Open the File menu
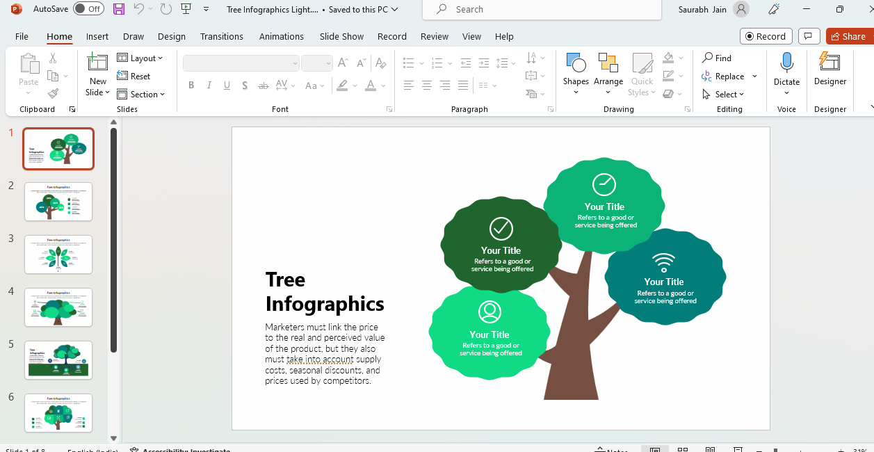Image resolution: width=874 pixels, height=452 pixels. [22, 36]
